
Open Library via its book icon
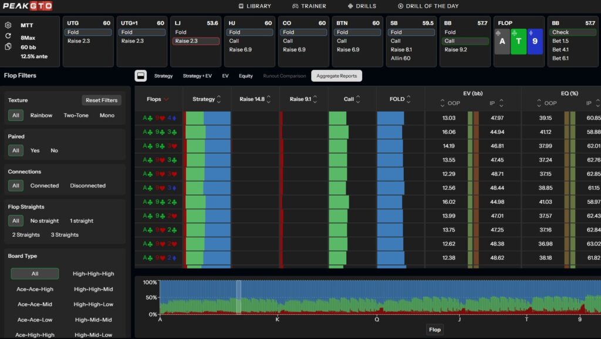[x=241, y=6]
